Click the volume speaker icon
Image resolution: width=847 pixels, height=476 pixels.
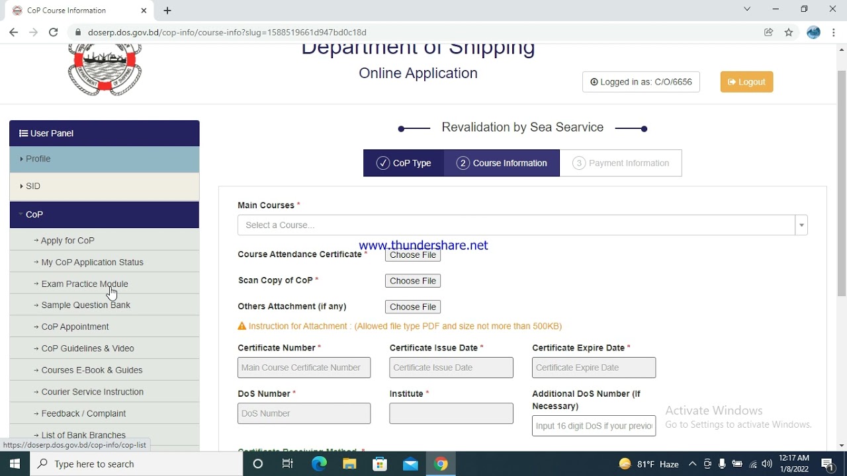point(767,464)
